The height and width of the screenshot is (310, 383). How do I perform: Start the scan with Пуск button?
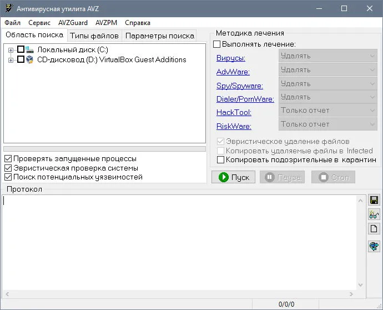(233, 177)
